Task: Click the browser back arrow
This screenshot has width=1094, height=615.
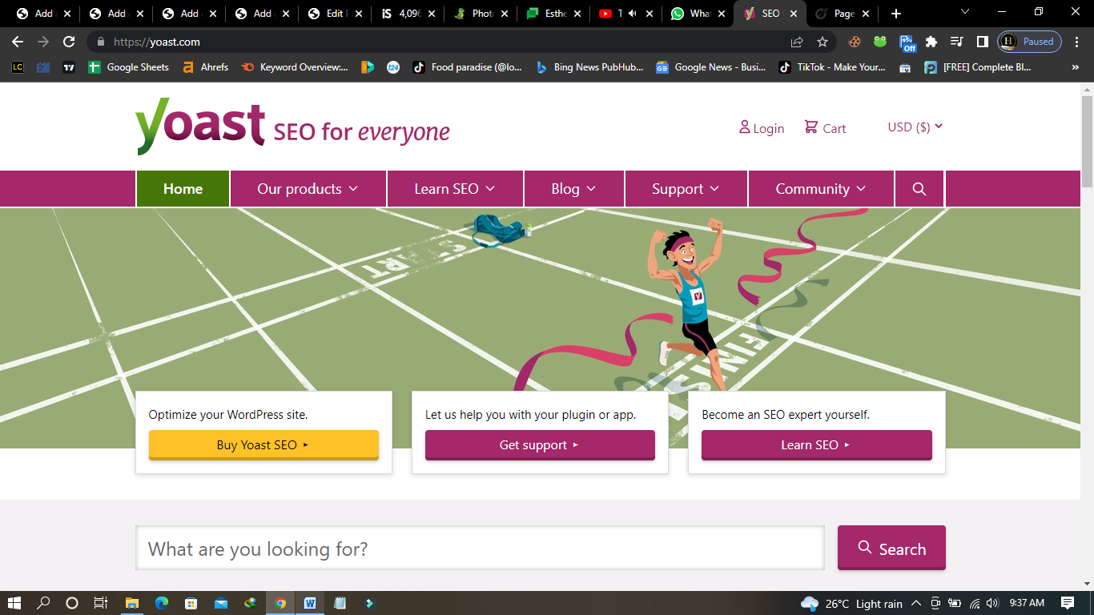Action: [x=18, y=42]
